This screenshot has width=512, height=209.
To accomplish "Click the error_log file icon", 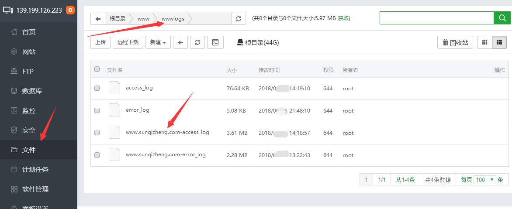I will tap(114, 110).
